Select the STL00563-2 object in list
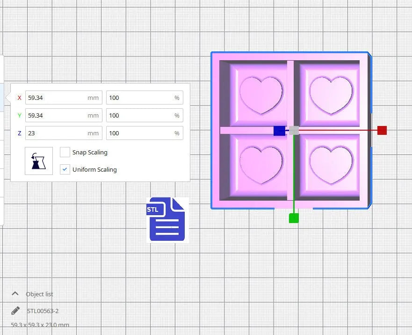 [43, 311]
